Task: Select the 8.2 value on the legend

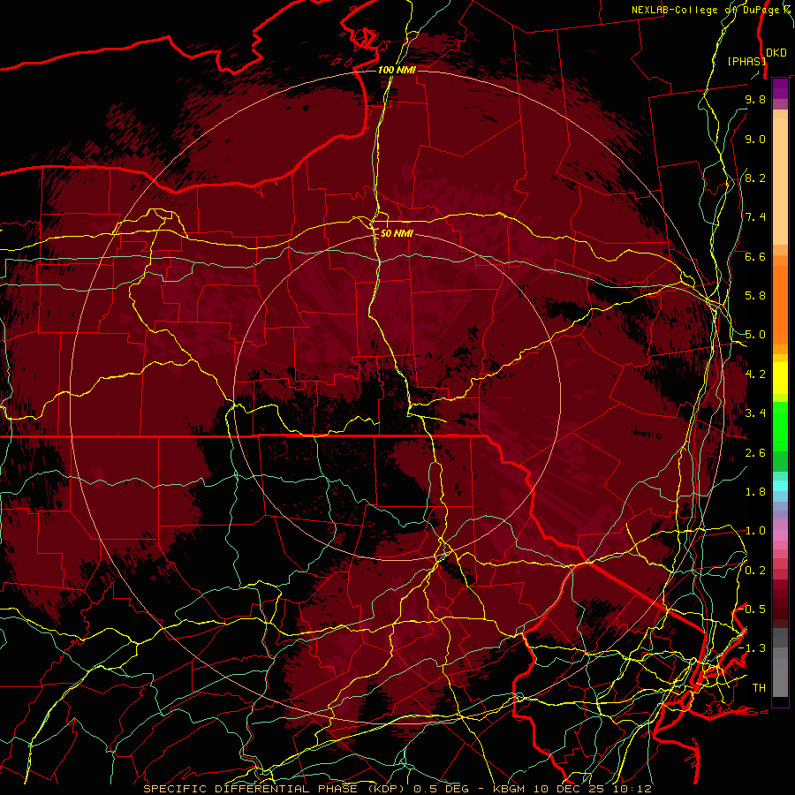Action: pos(755,178)
